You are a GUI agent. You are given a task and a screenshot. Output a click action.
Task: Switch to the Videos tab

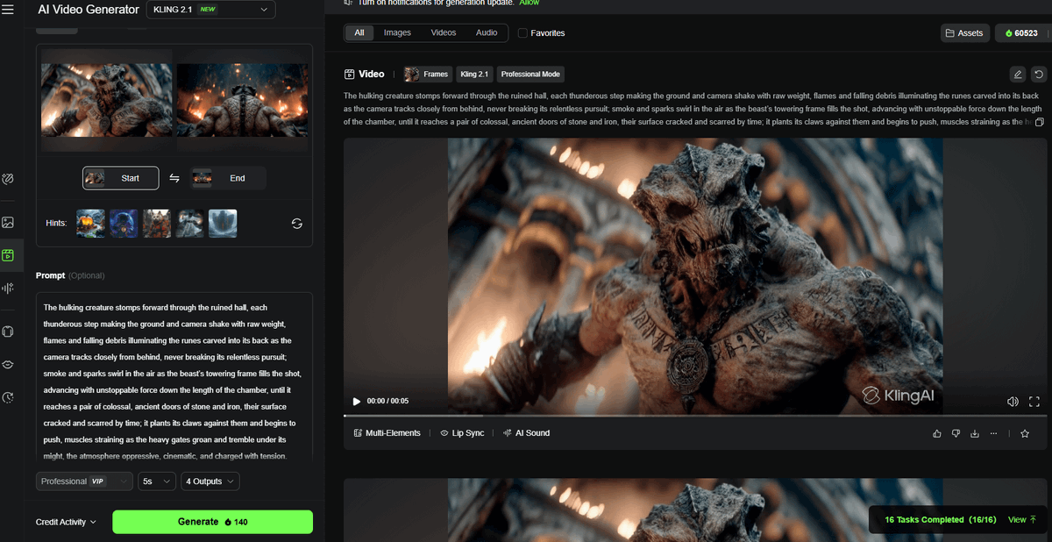coord(444,32)
